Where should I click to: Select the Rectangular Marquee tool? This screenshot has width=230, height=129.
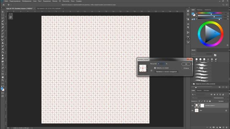3,15
